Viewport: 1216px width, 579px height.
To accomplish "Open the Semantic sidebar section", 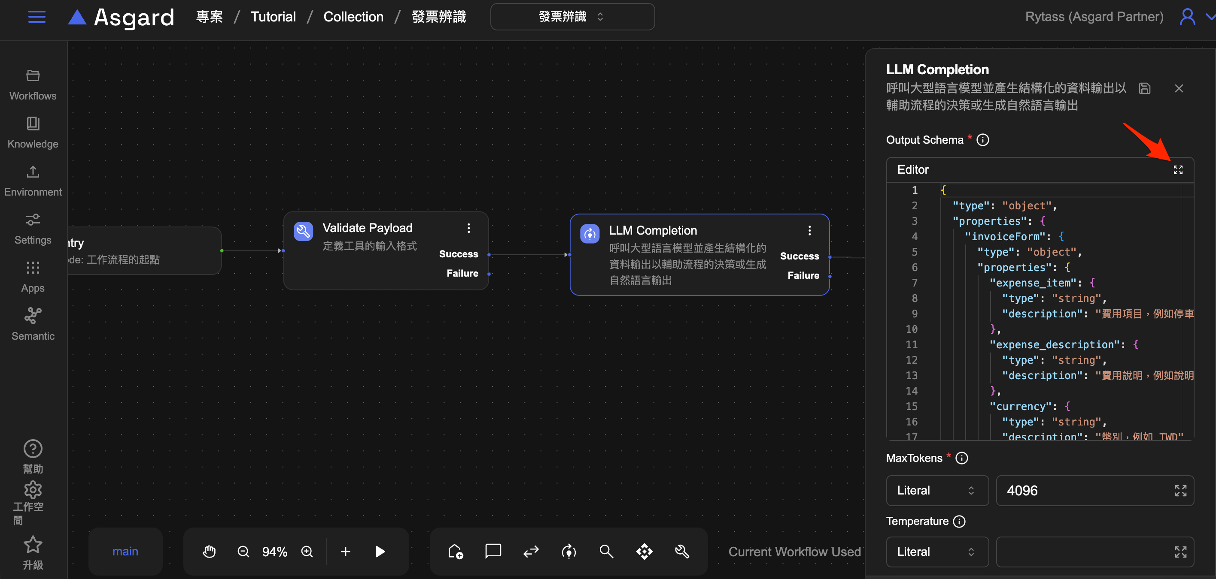I will 33,324.
